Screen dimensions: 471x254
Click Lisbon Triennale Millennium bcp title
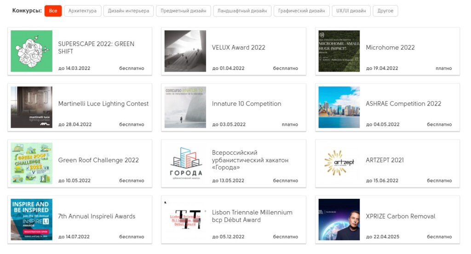(252, 216)
